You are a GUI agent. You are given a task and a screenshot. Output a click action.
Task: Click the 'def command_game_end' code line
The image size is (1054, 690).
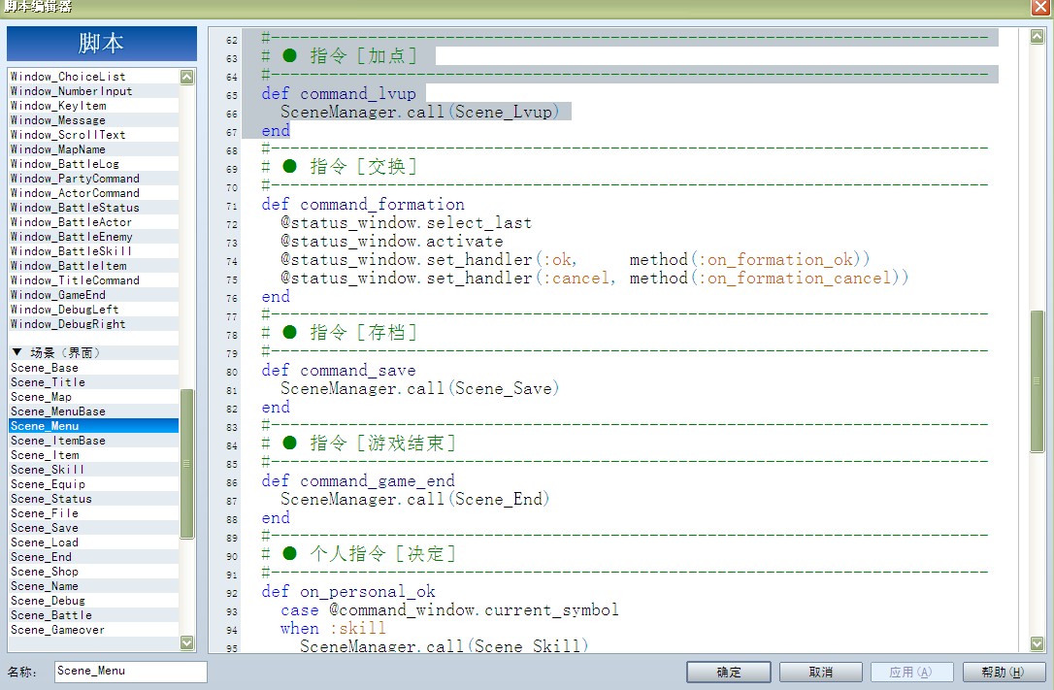358,481
